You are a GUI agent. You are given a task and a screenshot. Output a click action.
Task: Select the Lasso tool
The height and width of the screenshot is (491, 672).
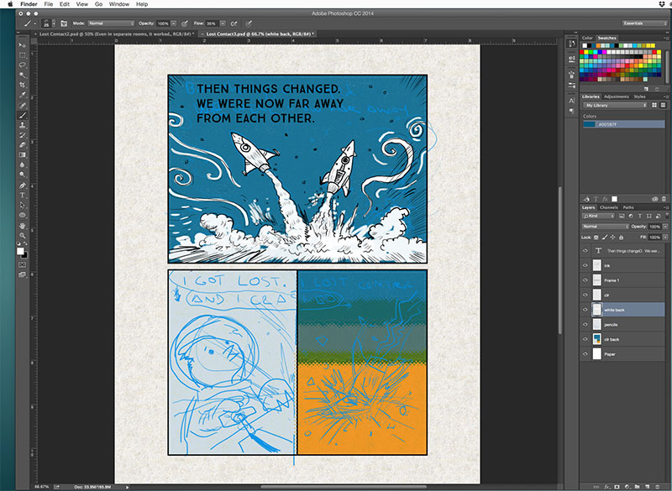tap(23, 65)
